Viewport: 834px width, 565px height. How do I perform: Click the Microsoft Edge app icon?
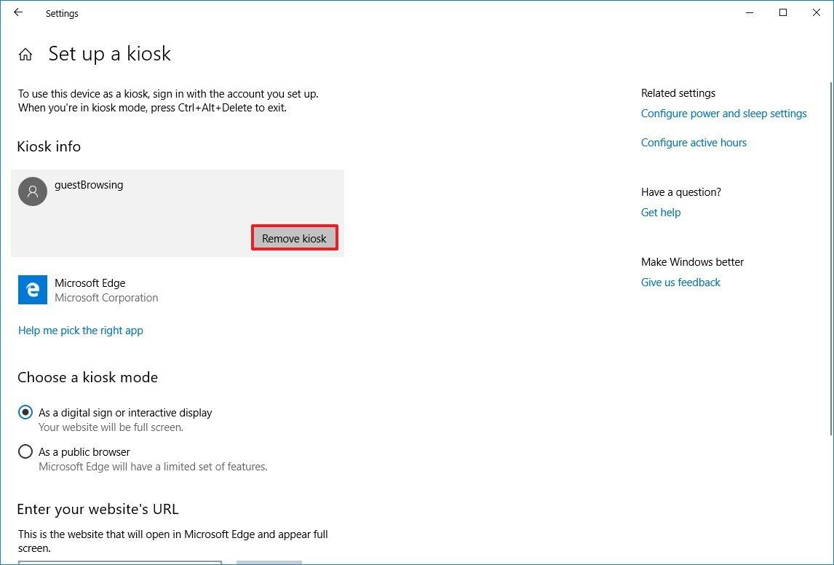[32, 290]
